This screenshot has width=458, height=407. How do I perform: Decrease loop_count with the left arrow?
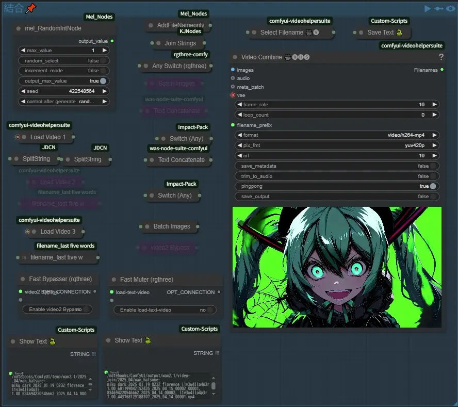239,115
